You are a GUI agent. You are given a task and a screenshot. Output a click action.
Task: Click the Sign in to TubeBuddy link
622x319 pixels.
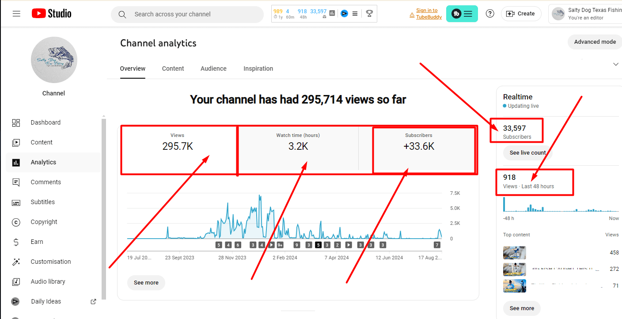point(426,14)
